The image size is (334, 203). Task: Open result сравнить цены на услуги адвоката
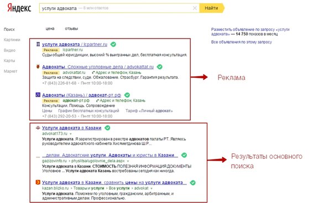pos(114,183)
